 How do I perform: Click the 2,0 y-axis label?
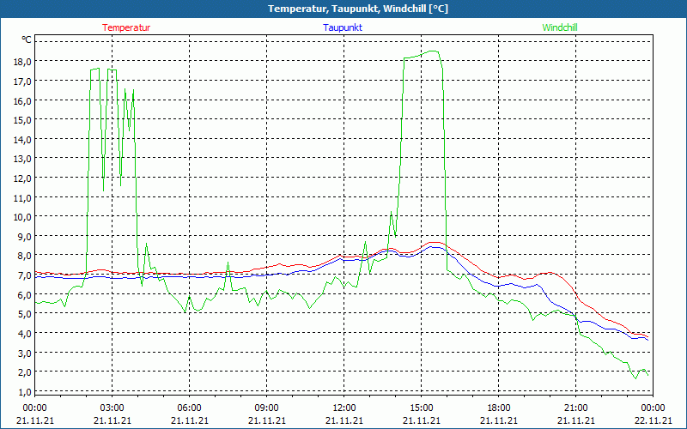click(24, 372)
